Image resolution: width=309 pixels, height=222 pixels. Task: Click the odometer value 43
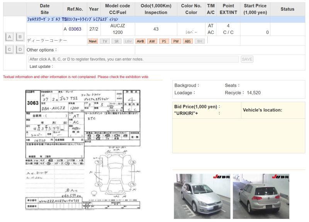pyautogui.click(x=156, y=29)
